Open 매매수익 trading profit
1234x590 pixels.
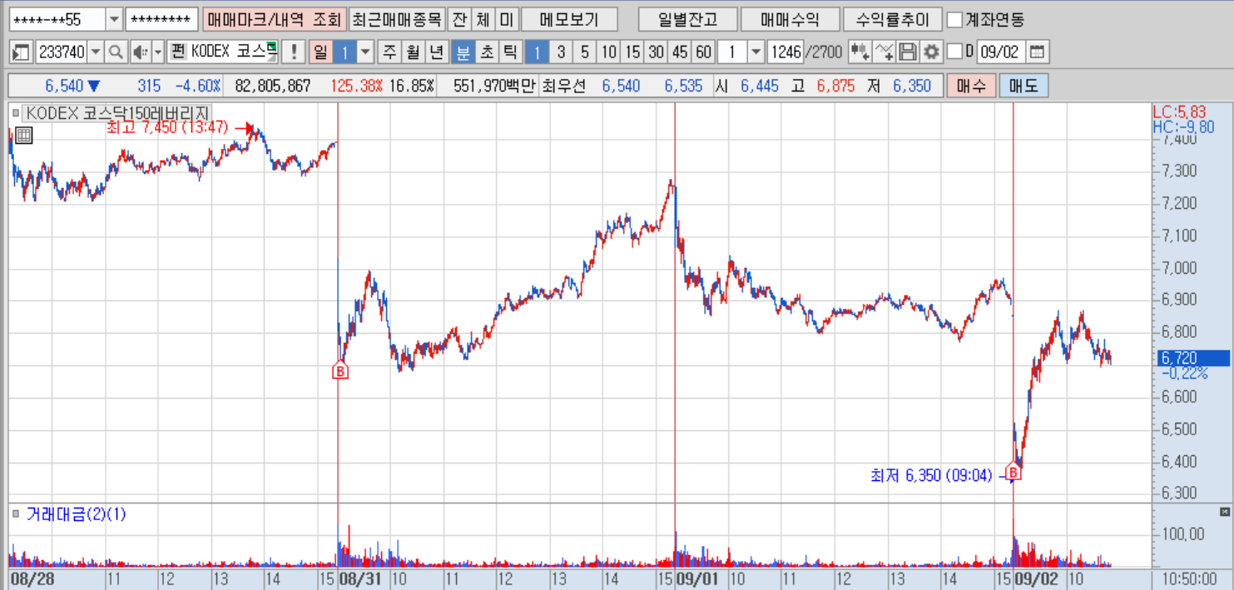[789, 19]
